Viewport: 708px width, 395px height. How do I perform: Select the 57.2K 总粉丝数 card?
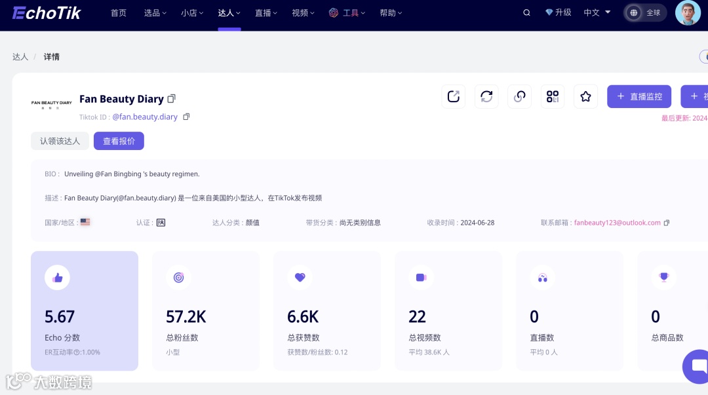point(206,310)
